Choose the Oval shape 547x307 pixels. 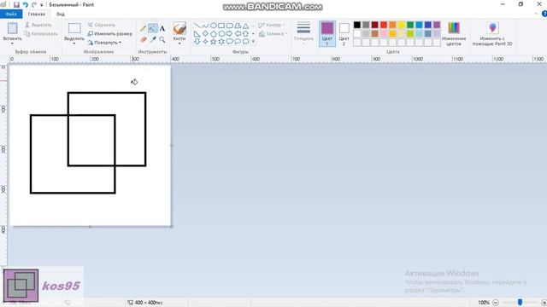pos(213,26)
